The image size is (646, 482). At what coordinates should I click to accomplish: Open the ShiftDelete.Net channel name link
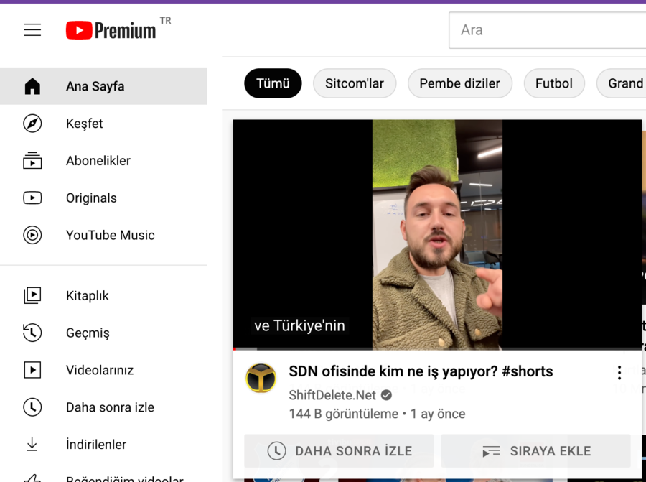tap(332, 395)
